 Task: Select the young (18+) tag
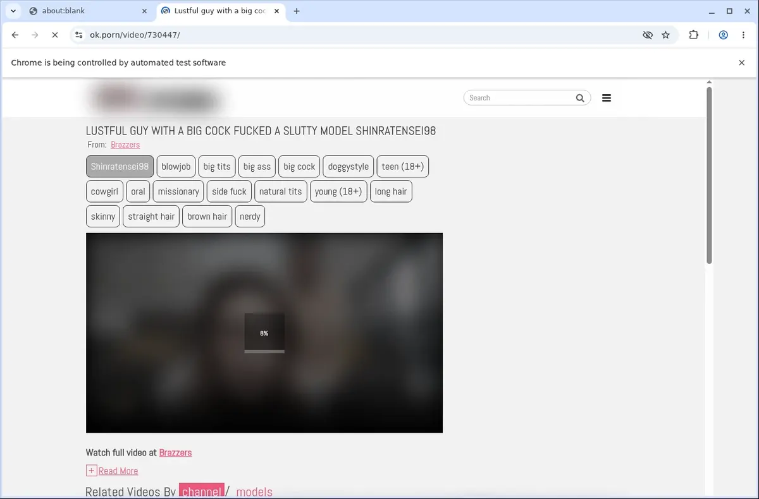click(x=338, y=191)
